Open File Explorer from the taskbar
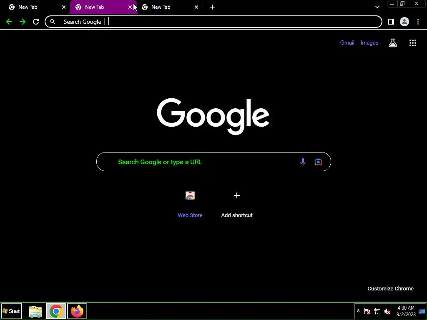The width and height of the screenshot is (427, 320). pyautogui.click(x=35, y=311)
